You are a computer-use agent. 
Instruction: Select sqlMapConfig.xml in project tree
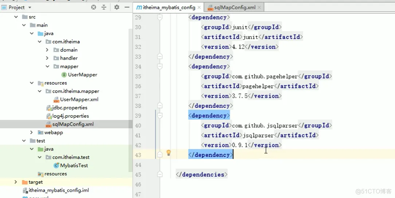(x=73, y=124)
